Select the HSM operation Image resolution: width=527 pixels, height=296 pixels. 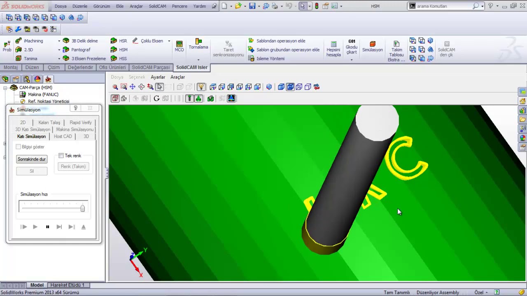pyautogui.click(x=119, y=50)
